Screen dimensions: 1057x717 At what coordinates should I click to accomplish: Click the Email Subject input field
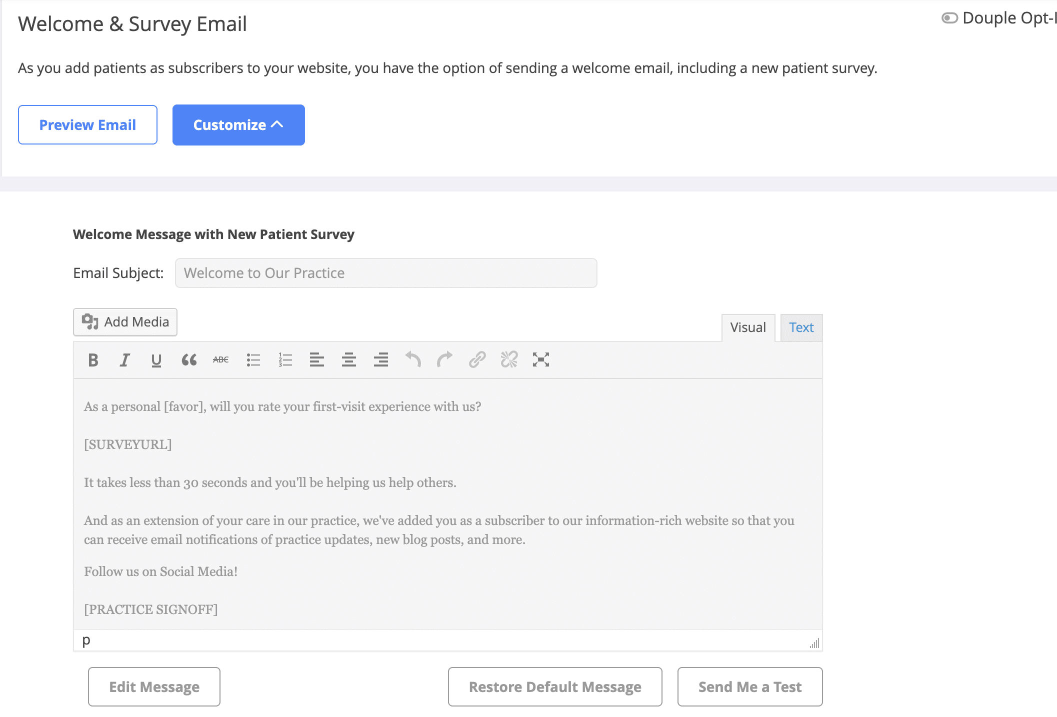pyautogui.click(x=386, y=273)
